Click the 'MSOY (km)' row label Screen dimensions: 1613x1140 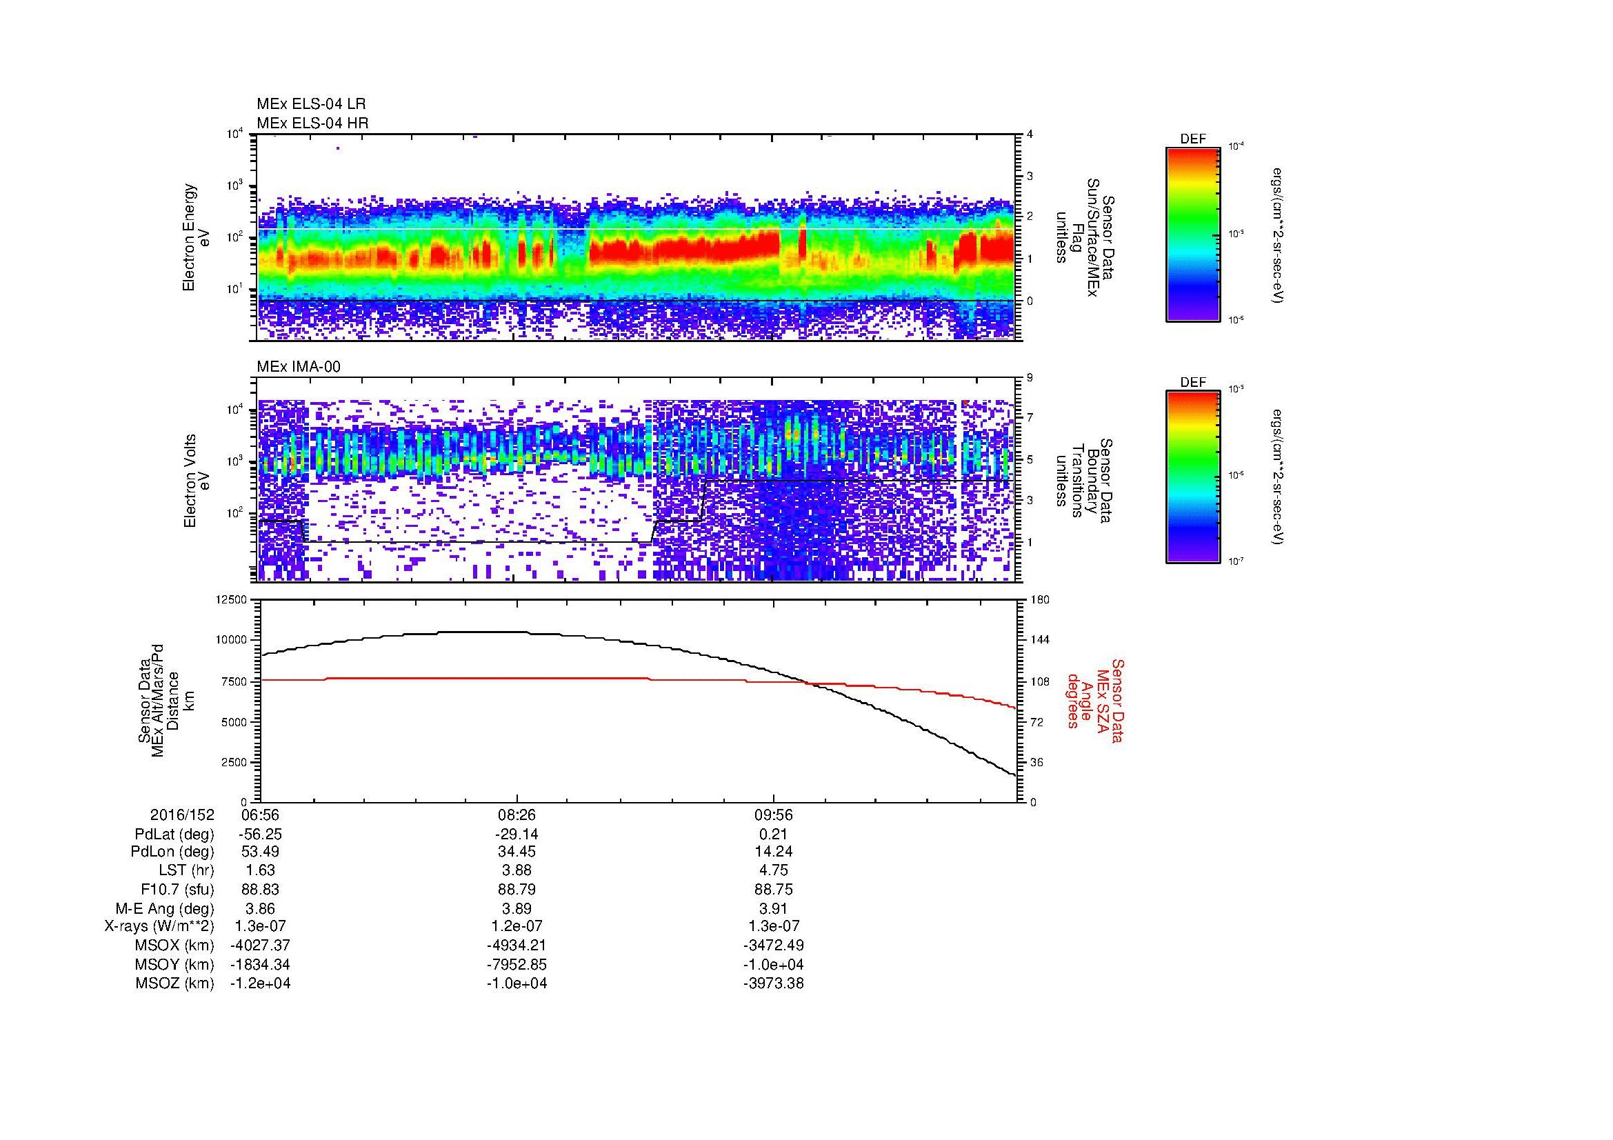tap(175, 964)
